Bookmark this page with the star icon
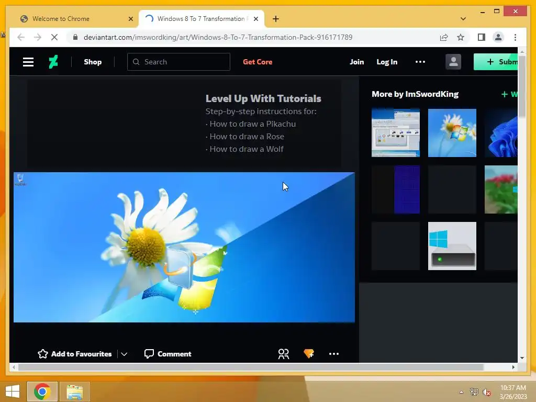This screenshot has height=402, width=536. (461, 37)
